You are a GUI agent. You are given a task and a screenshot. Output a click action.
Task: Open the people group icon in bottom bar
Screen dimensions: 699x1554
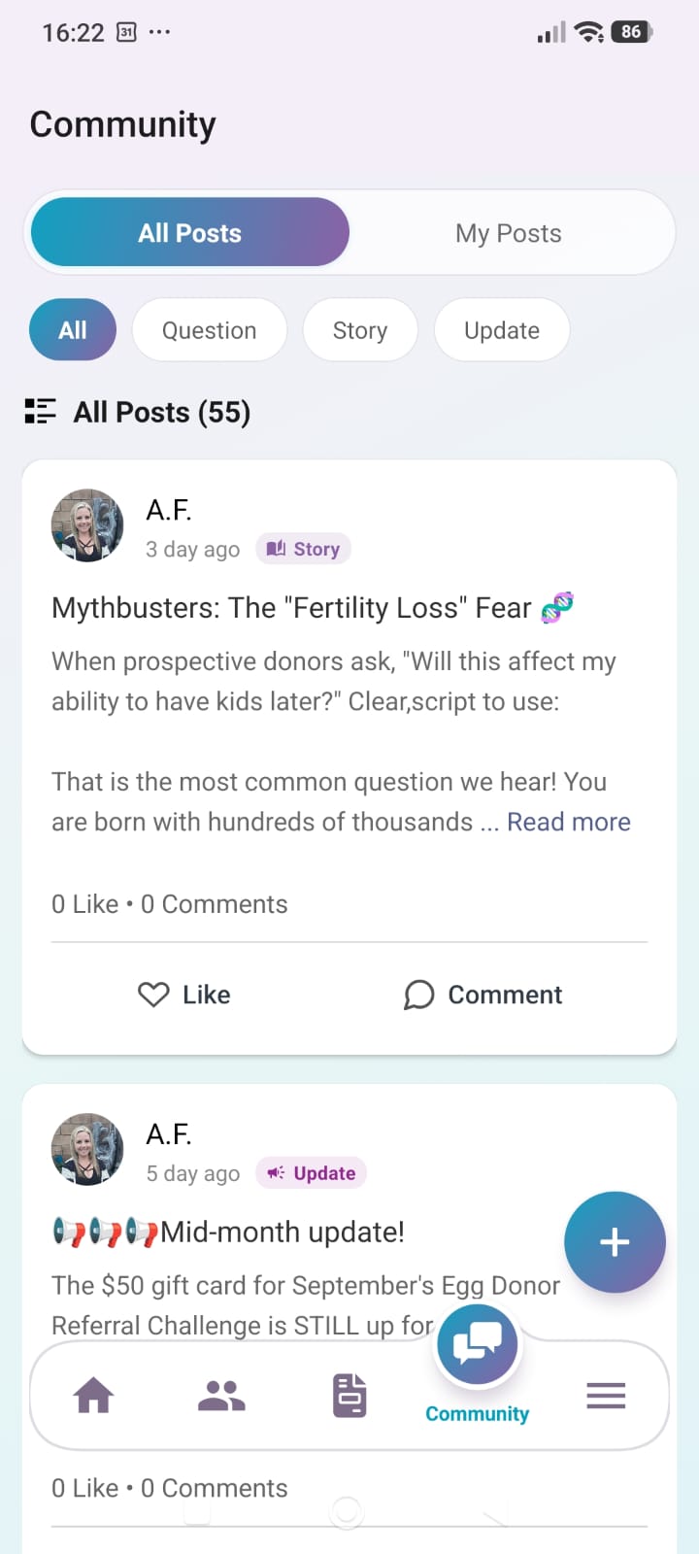(221, 1396)
